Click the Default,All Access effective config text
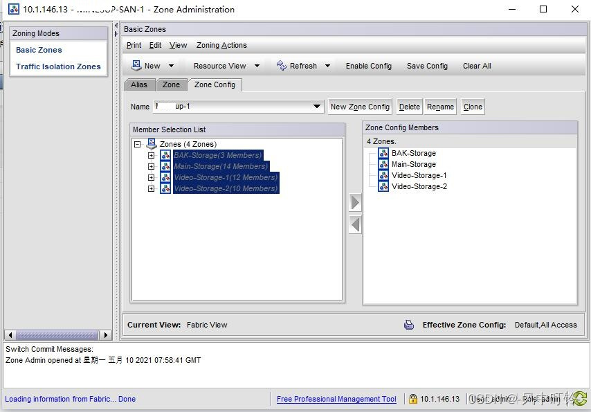 click(x=546, y=325)
